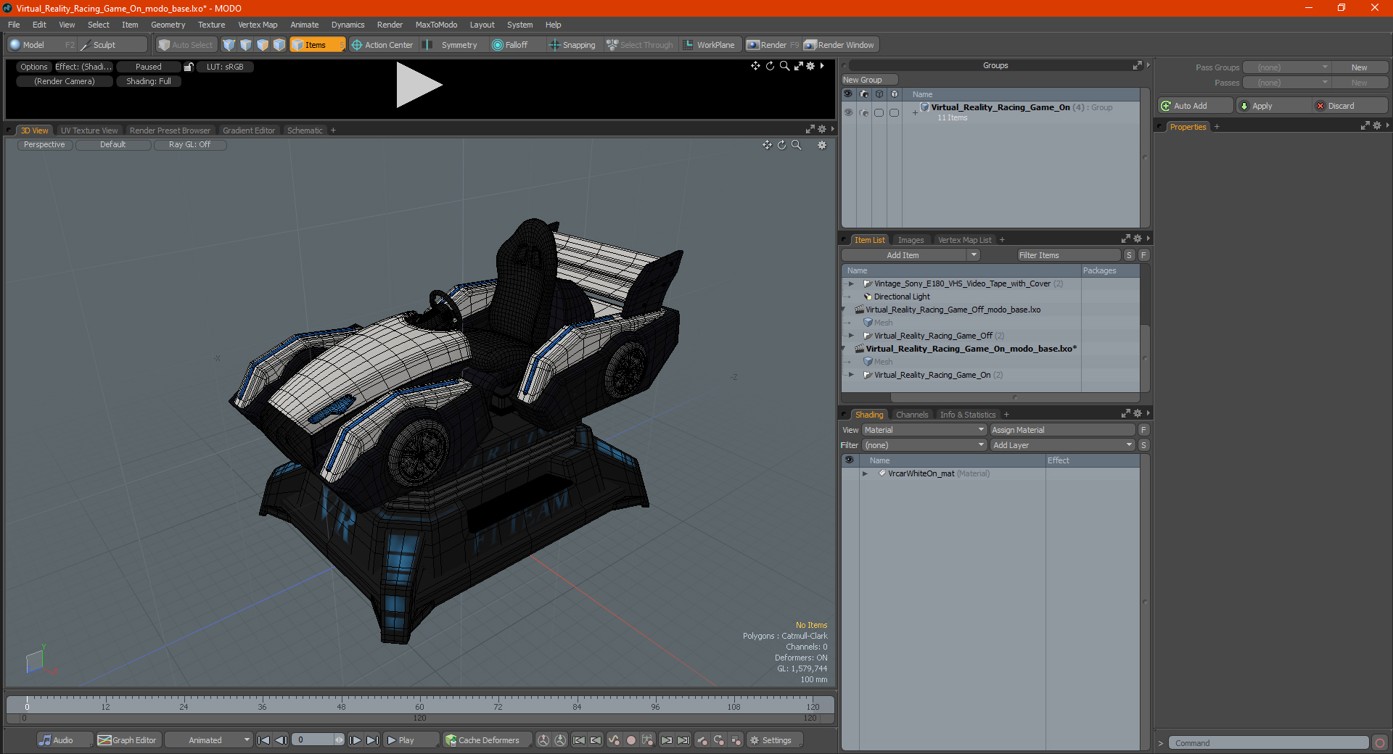Open the Schematic tab
The image size is (1393, 754).
click(305, 130)
